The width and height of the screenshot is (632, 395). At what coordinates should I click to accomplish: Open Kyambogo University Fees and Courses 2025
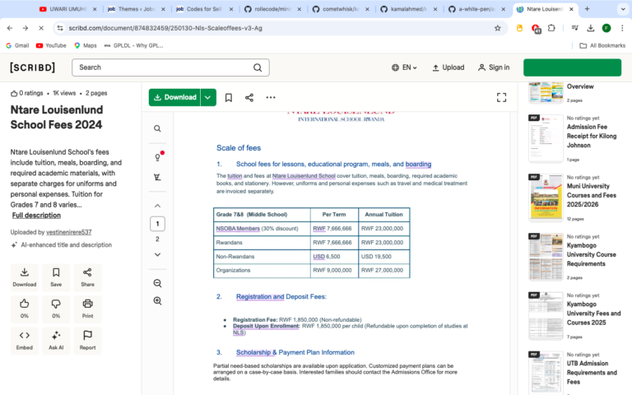click(x=593, y=314)
